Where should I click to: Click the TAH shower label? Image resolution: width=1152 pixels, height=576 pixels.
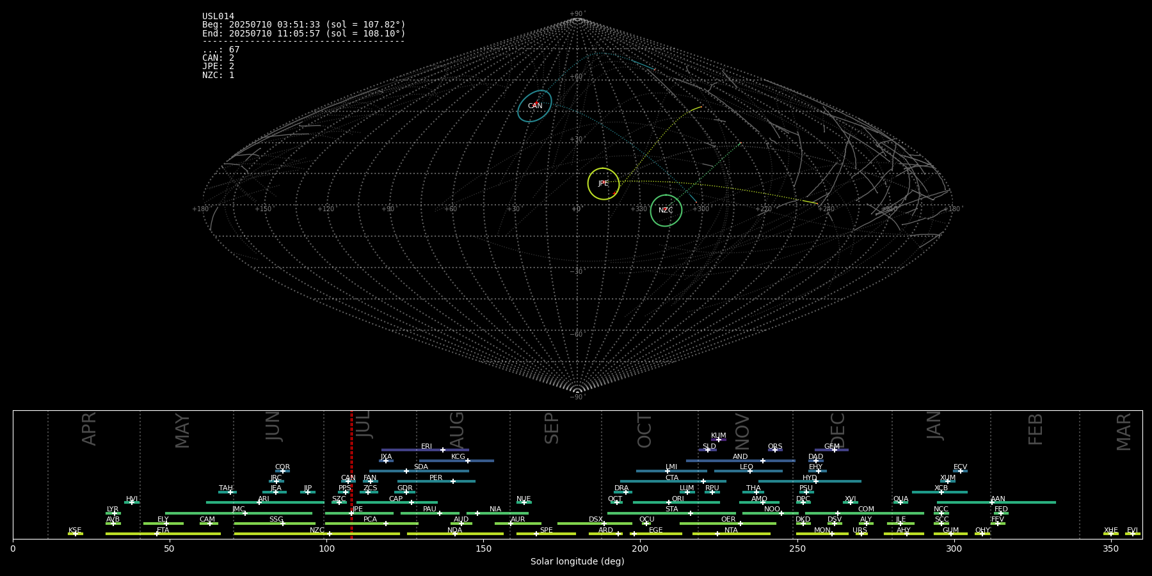(x=226, y=488)
